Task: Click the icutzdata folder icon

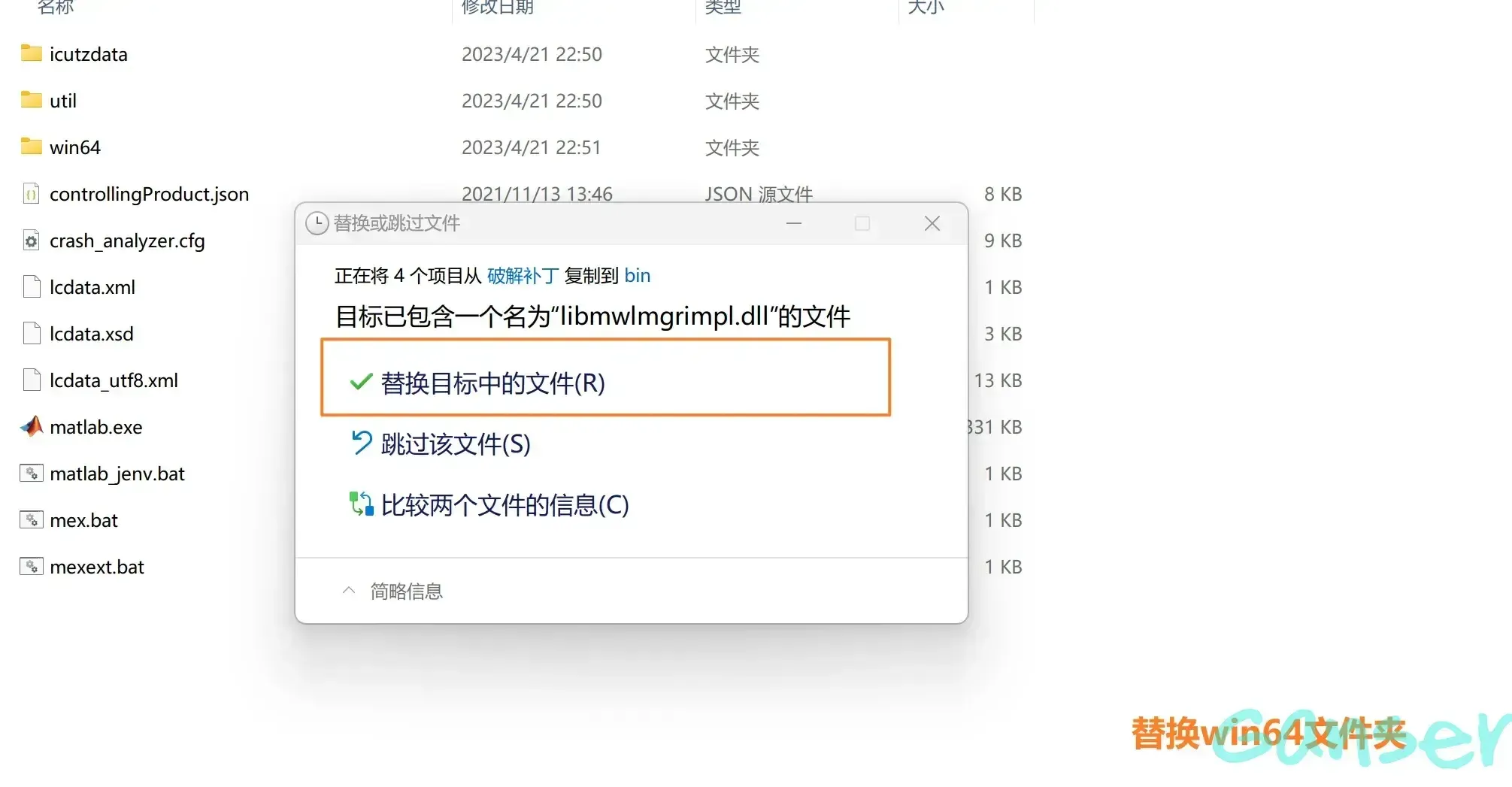Action: click(x=31, y=53)
